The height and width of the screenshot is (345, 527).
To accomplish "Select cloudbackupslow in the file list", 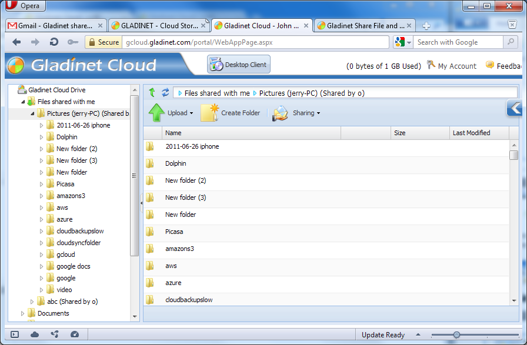I will [189, 300].
